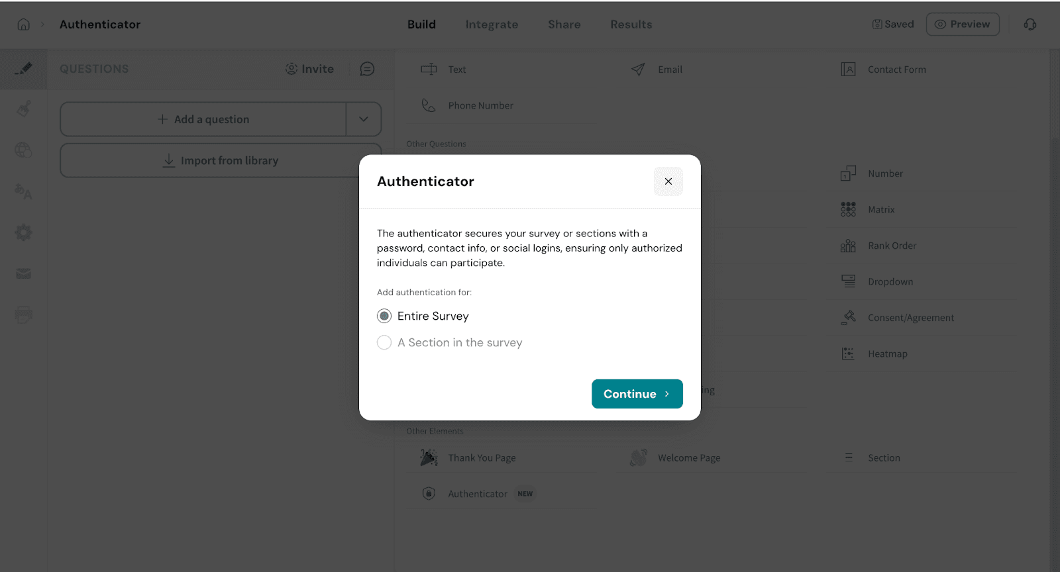Open the comments chat bubble icon
The image size is (1060, 572).
[x=367, y=69]
